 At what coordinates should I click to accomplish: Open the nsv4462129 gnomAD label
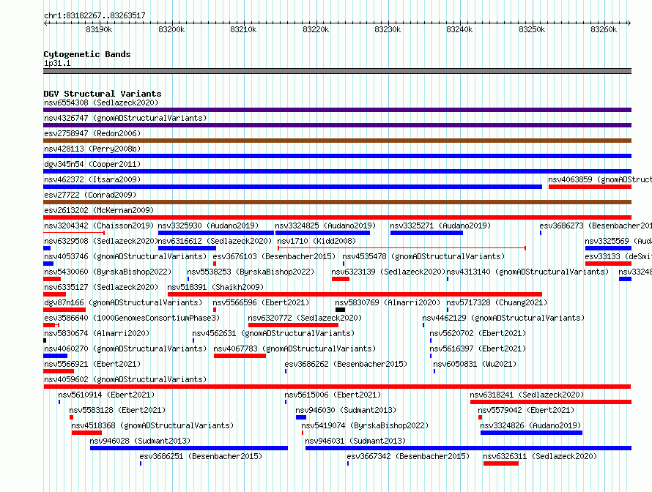503,318
